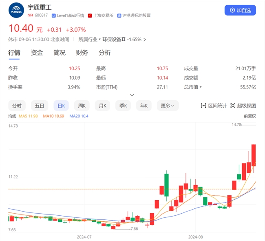
Task: Click the tallest green candlestick on the chart
Action: click(x=166, y=185)
